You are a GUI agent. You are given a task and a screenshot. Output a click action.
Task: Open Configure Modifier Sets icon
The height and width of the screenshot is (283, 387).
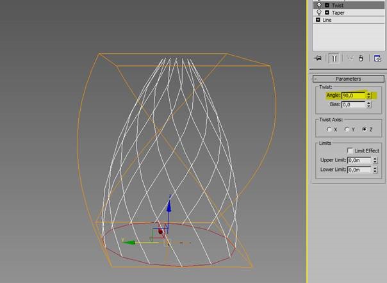tap(377, 58)
